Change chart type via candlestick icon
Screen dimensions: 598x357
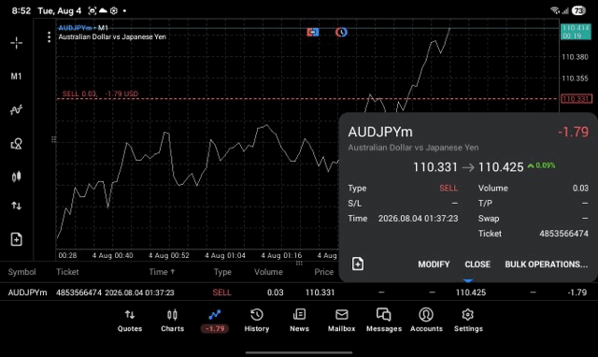click(16, 177)
